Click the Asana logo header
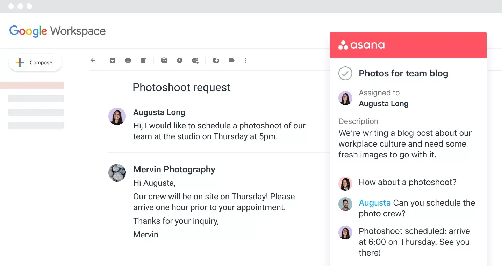This screenshot has height=266, width=502. coord(361,45)
